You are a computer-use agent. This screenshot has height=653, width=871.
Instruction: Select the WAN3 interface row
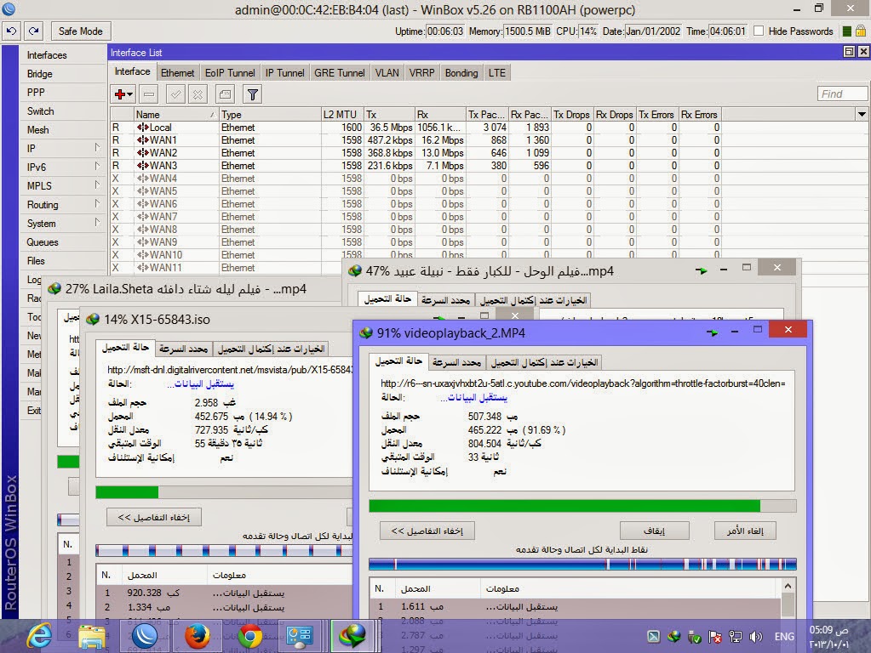coord(415,166)
